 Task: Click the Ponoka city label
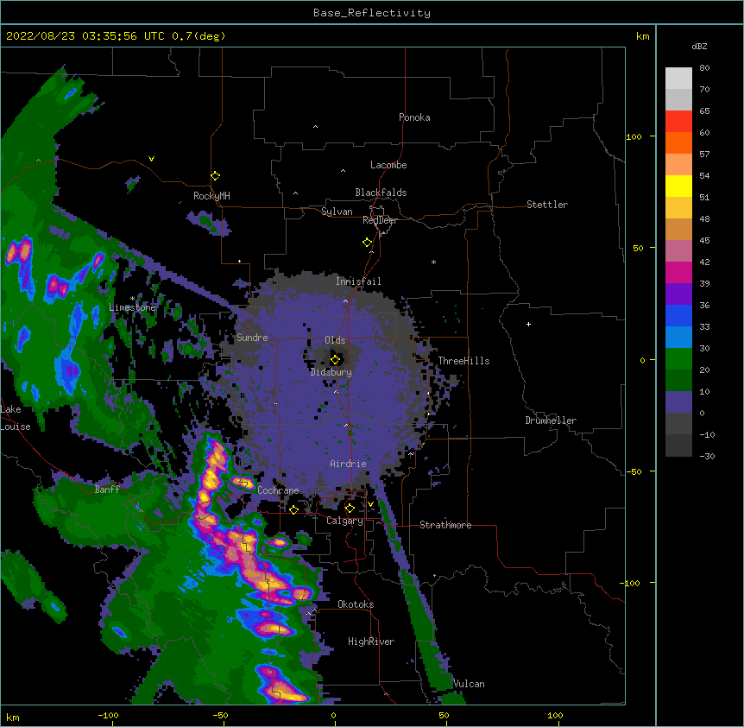414,117
